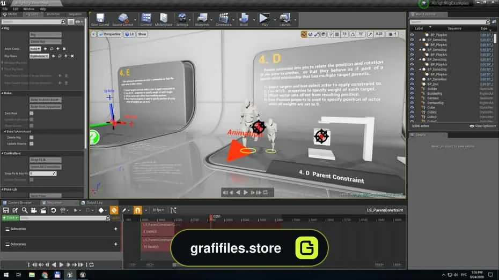Click the Save Current toolbar icon

pos(100,20)
